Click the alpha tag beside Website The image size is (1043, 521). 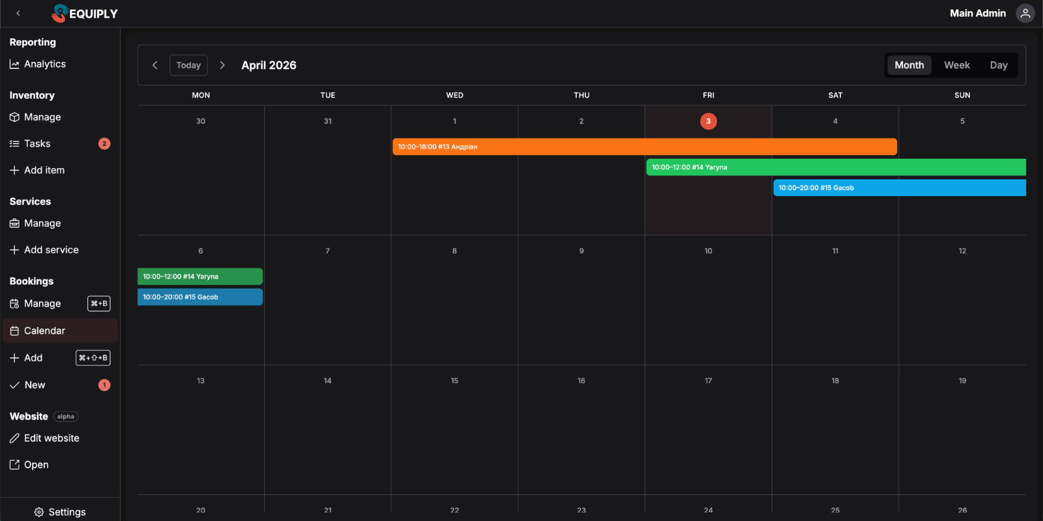point(66,417)
